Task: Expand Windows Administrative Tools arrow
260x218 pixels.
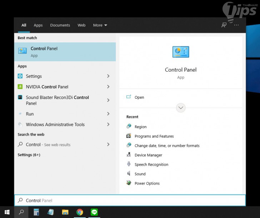Action: pyautogui.click(x=108, y=124)
